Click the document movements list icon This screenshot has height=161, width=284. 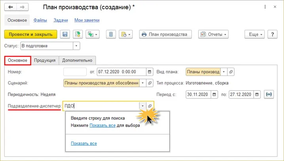pos(111,34)
